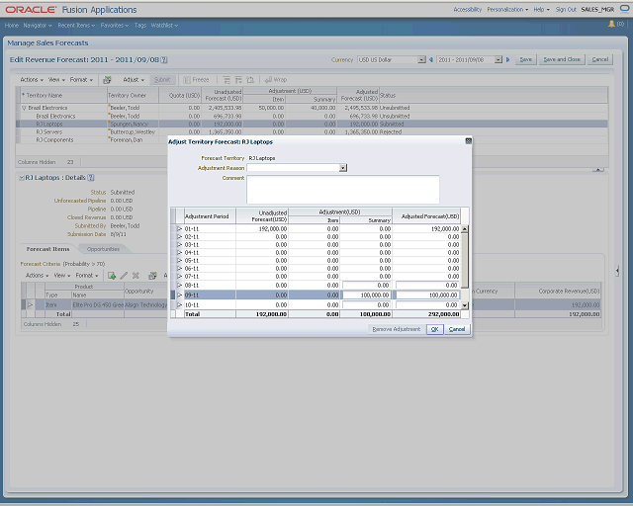Image resolution: width=633 pixels, height=506 pixels.
Task: Click the 09-11 Adjusted Forecast field
Action: point(427,295)
